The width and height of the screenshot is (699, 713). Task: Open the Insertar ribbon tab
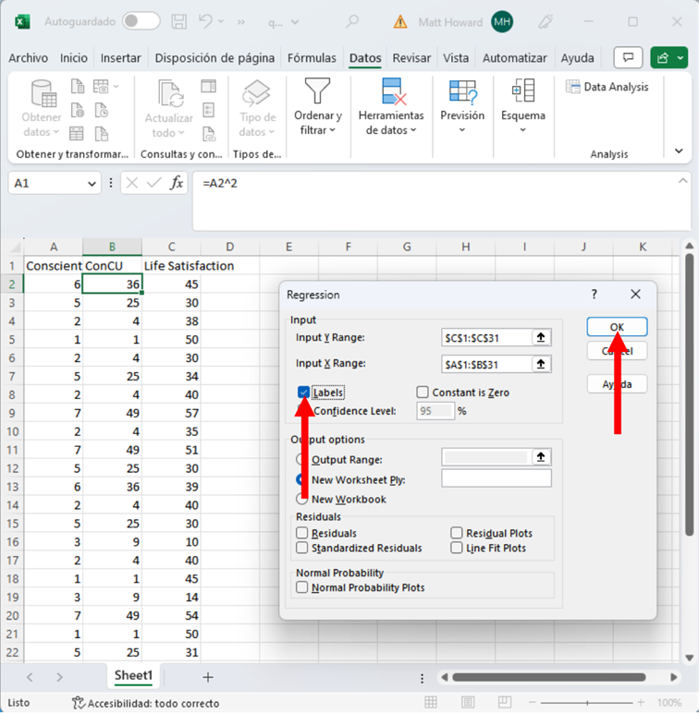[x=120, y=58]
